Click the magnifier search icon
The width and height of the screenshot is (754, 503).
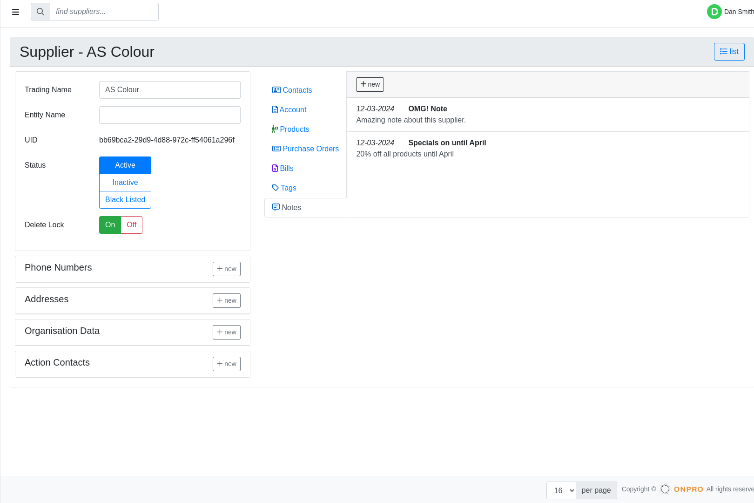pyautogui.click(x=40, y=12)
